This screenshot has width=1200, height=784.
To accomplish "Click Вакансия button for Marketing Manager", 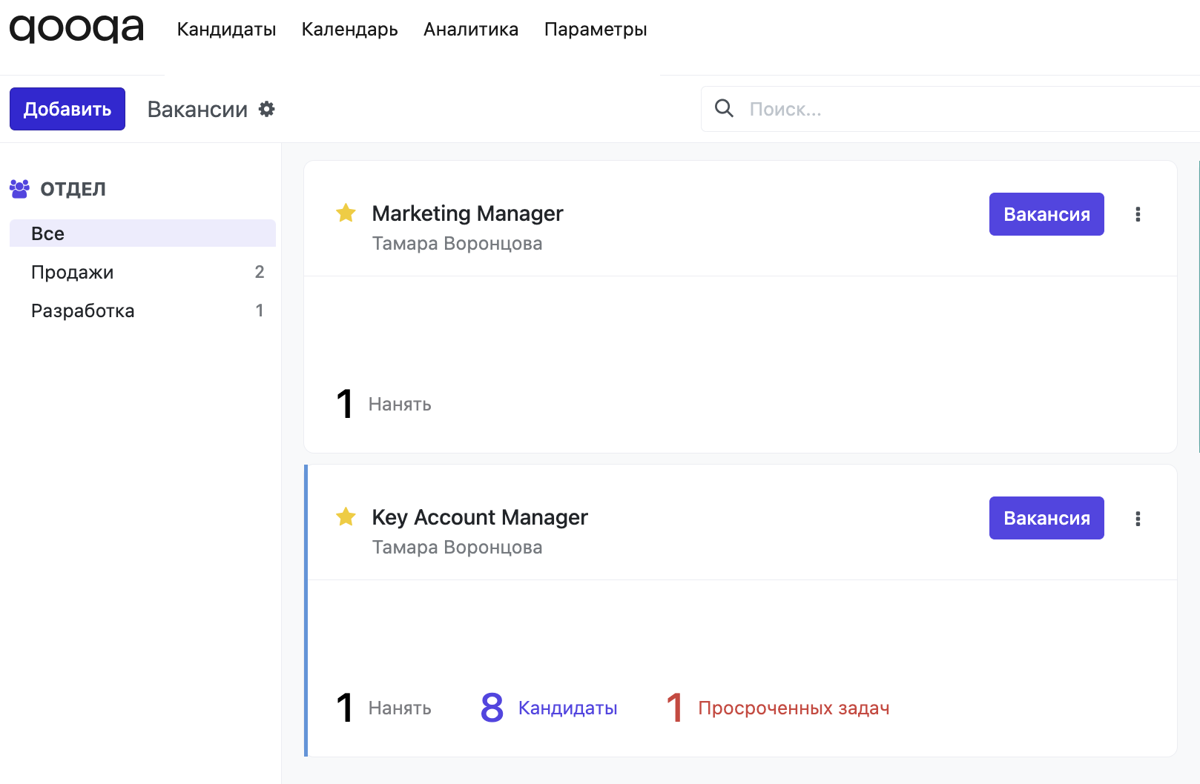I will [1046, 214].
